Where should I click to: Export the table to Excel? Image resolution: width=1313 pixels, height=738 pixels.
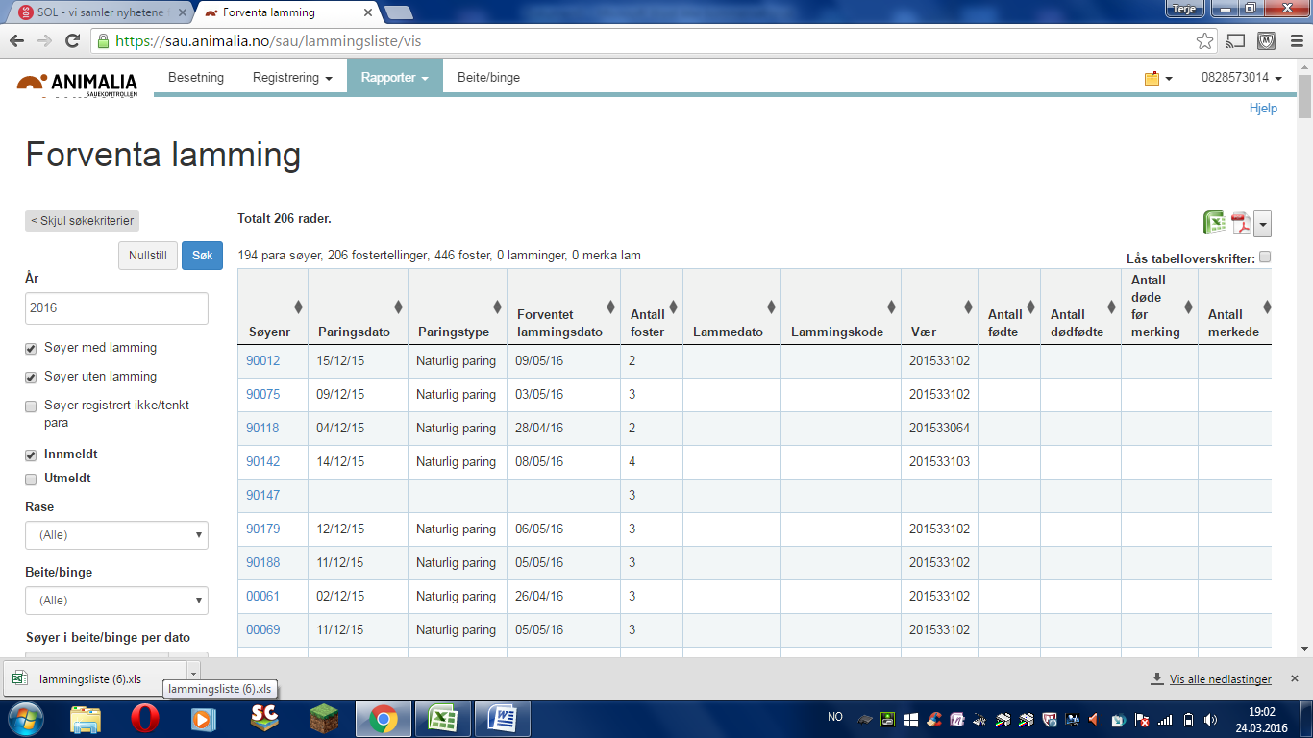(x=1215, y=223)
